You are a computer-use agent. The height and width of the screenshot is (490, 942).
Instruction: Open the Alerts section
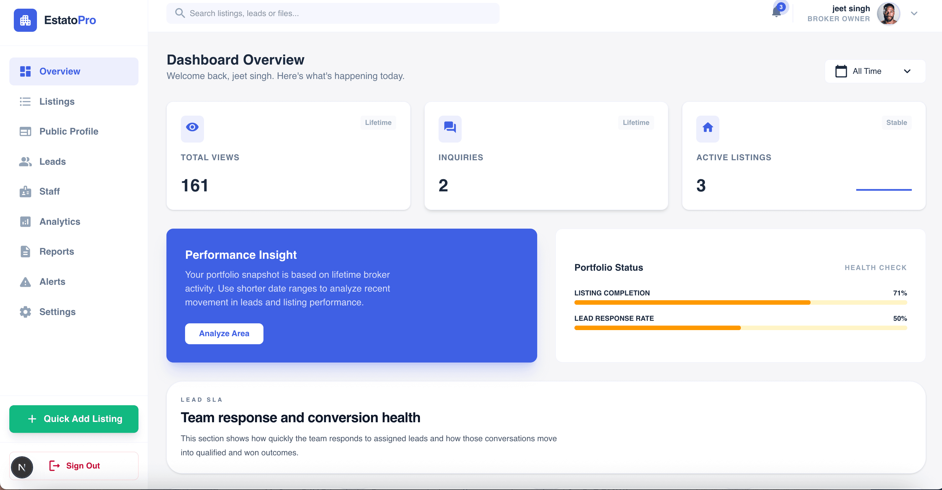coord(74,282)
